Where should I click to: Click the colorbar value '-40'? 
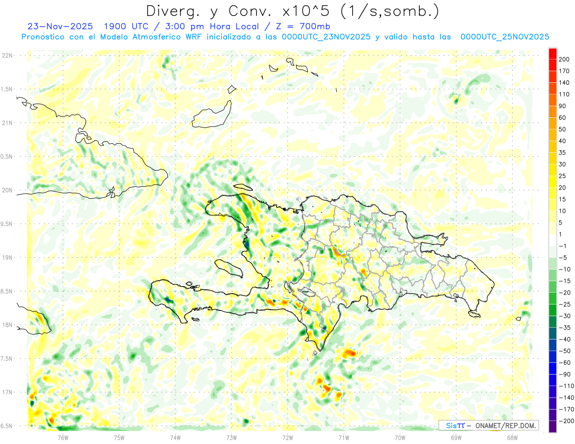(565, 339)
